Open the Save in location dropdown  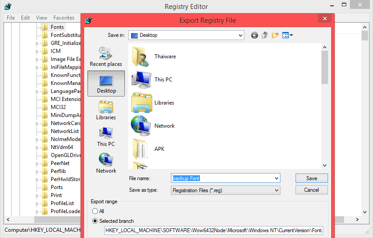click(x=240, y=36)
